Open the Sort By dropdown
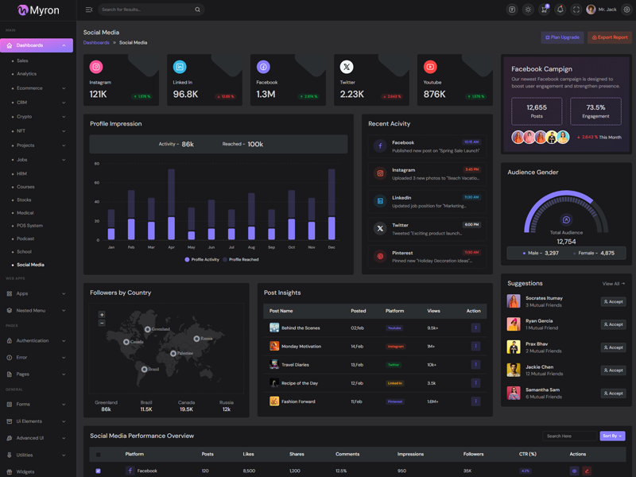This screenshot has height=477, width=636. tap(612, 436)
